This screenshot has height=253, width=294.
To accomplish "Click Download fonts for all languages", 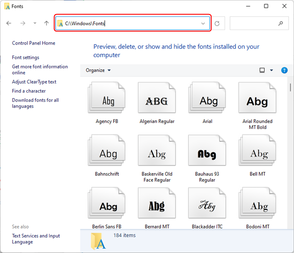I will [x=35, y=103].
